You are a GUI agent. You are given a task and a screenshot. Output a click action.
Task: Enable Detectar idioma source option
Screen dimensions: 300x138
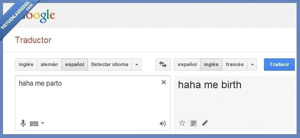pyautogui.click(x=110, y=65)
